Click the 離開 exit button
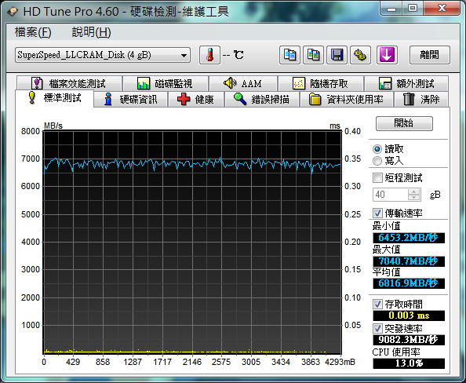This screenshot has height=383, width=466. pyautogui.click(x=430, y=55)
